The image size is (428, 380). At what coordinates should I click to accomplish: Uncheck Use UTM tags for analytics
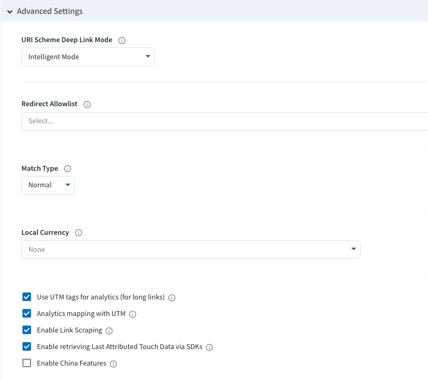(27, 297)
